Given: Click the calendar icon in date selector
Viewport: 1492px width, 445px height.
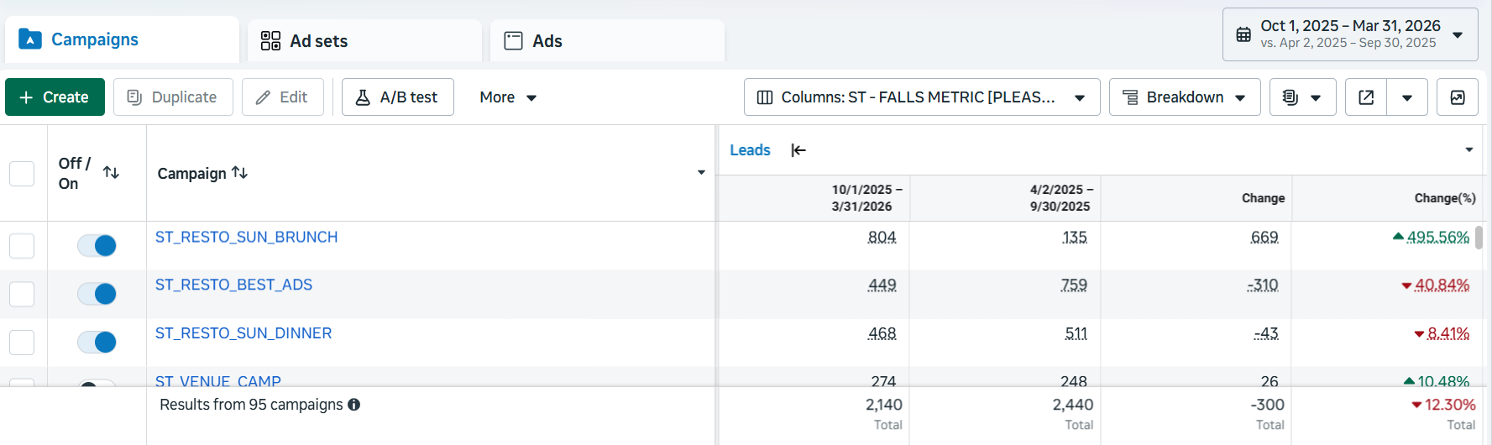Looking at the screenshot, I should tap(1243, 35).
